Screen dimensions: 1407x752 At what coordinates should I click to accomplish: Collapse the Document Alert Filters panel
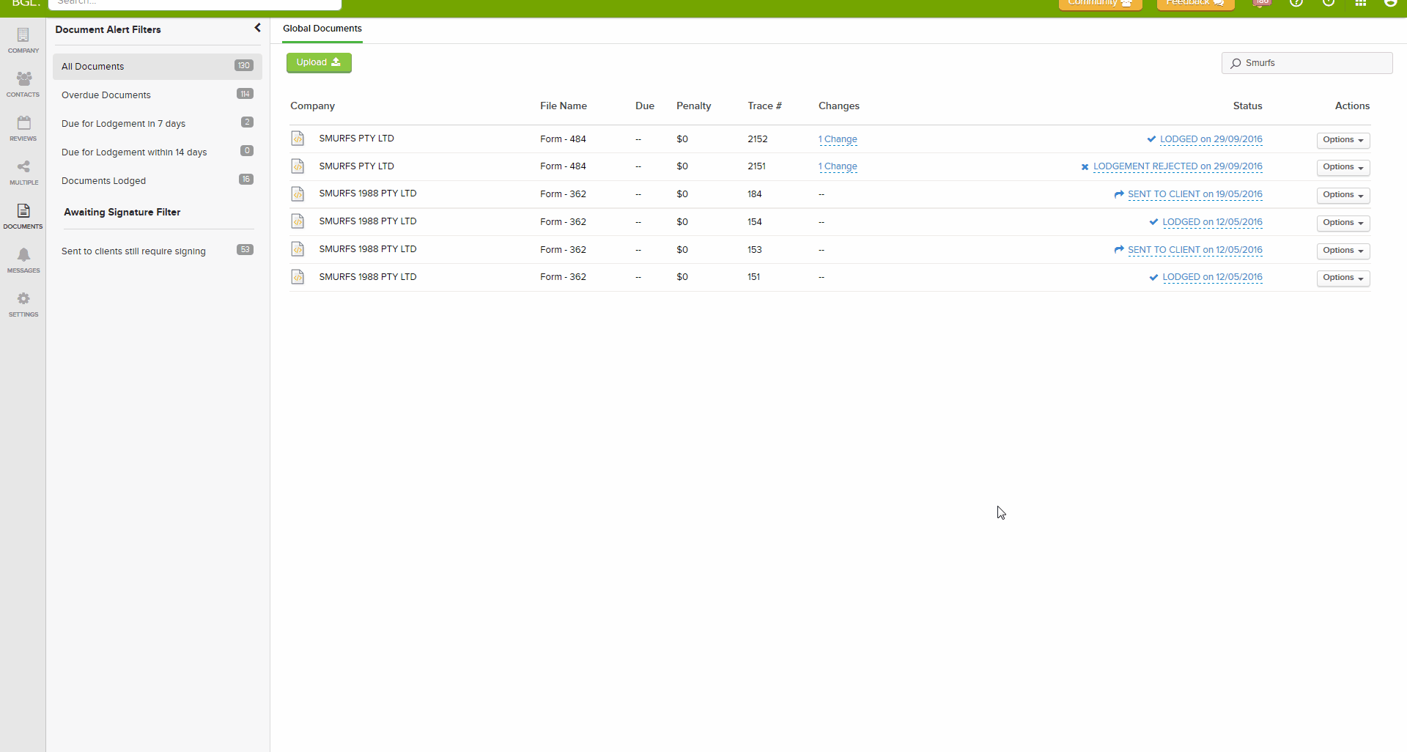click(257, 28)
